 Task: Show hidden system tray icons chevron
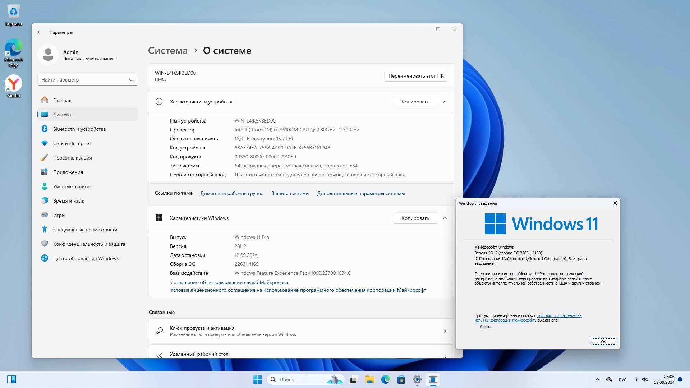pyautogui.click(x=597, y=379)
